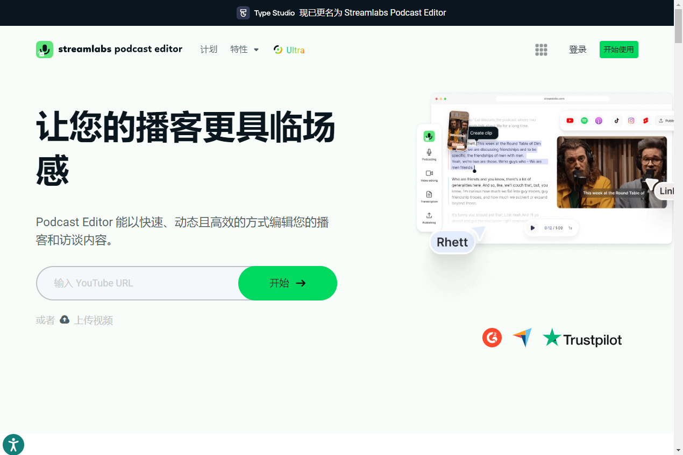This screenshot has height=455, width=683.
Task: Open the apps grid menu icon
Action: [x=541, y=50]
